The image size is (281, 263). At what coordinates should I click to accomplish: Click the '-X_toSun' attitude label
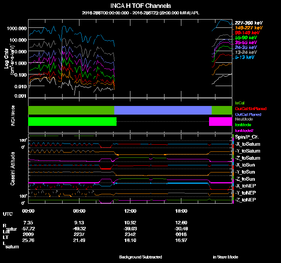click(245, 165)
